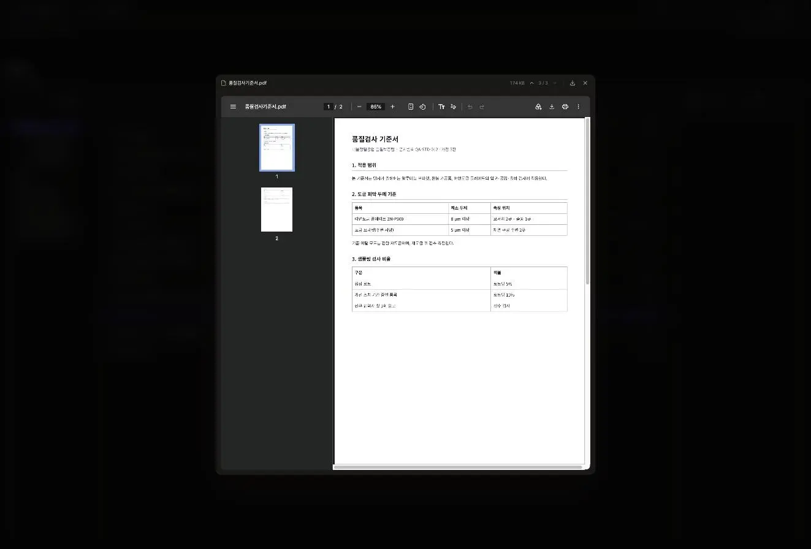Select page 2 thumbnail

click(x=276, y=210)
